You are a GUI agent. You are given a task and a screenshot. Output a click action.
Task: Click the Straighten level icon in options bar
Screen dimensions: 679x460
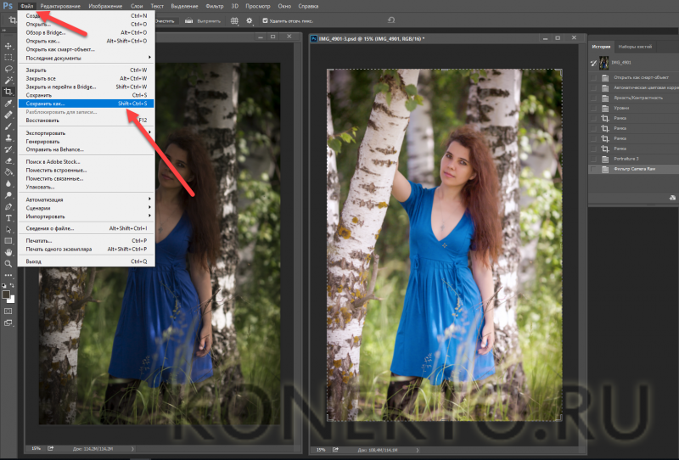188,20
